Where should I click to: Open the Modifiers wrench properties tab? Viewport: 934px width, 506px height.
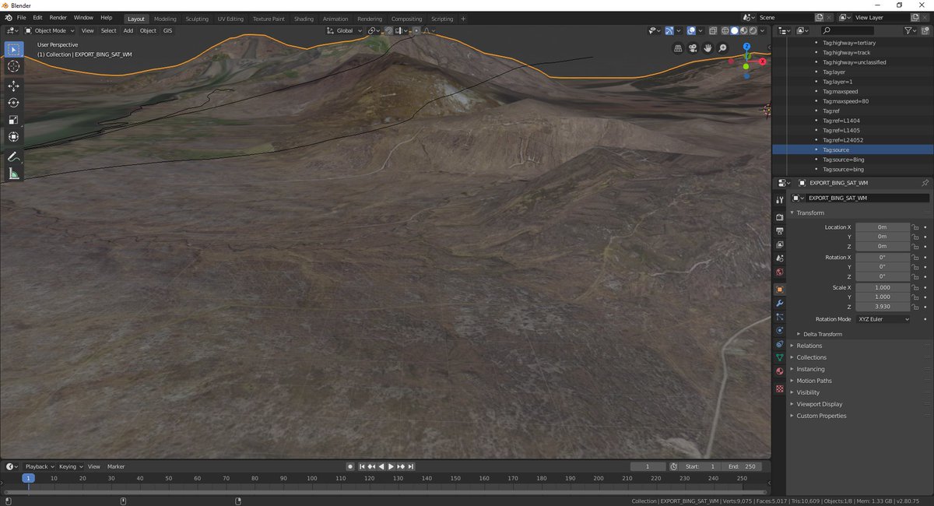780,303
